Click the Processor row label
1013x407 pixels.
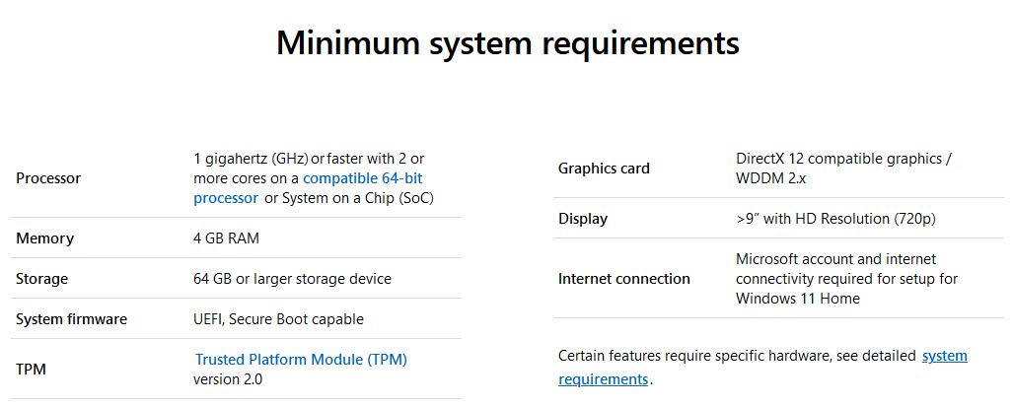click(x=48, y=178)
